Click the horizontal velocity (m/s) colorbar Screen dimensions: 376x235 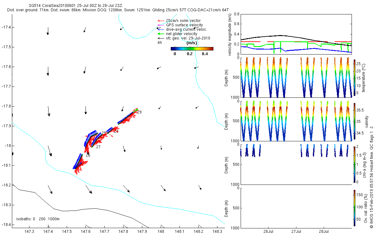(192, 49)
